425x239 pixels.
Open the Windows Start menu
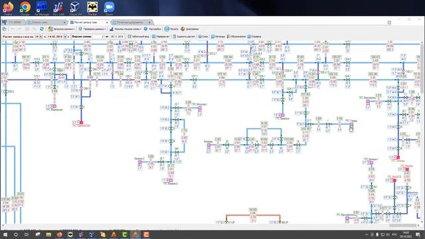(5, 234)
